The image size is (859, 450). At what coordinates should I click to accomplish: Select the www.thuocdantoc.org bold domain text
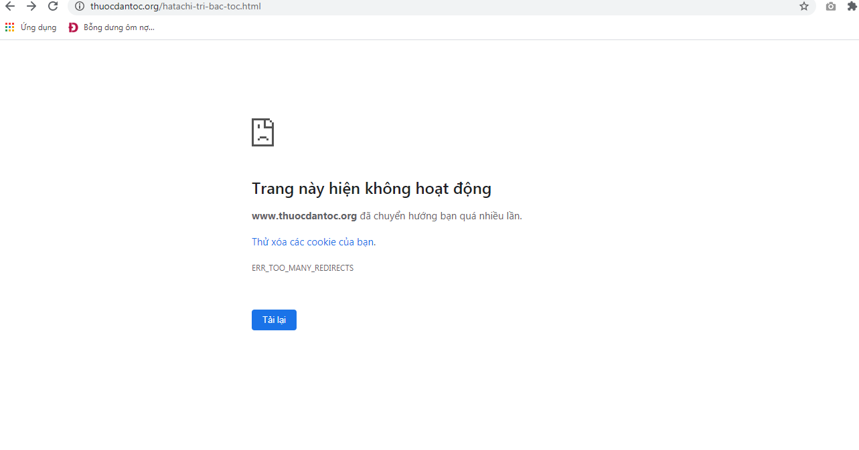click(x=304, y=216)
